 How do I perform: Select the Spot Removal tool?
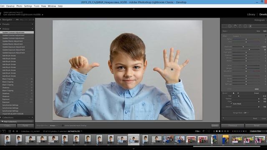(230, 26)
